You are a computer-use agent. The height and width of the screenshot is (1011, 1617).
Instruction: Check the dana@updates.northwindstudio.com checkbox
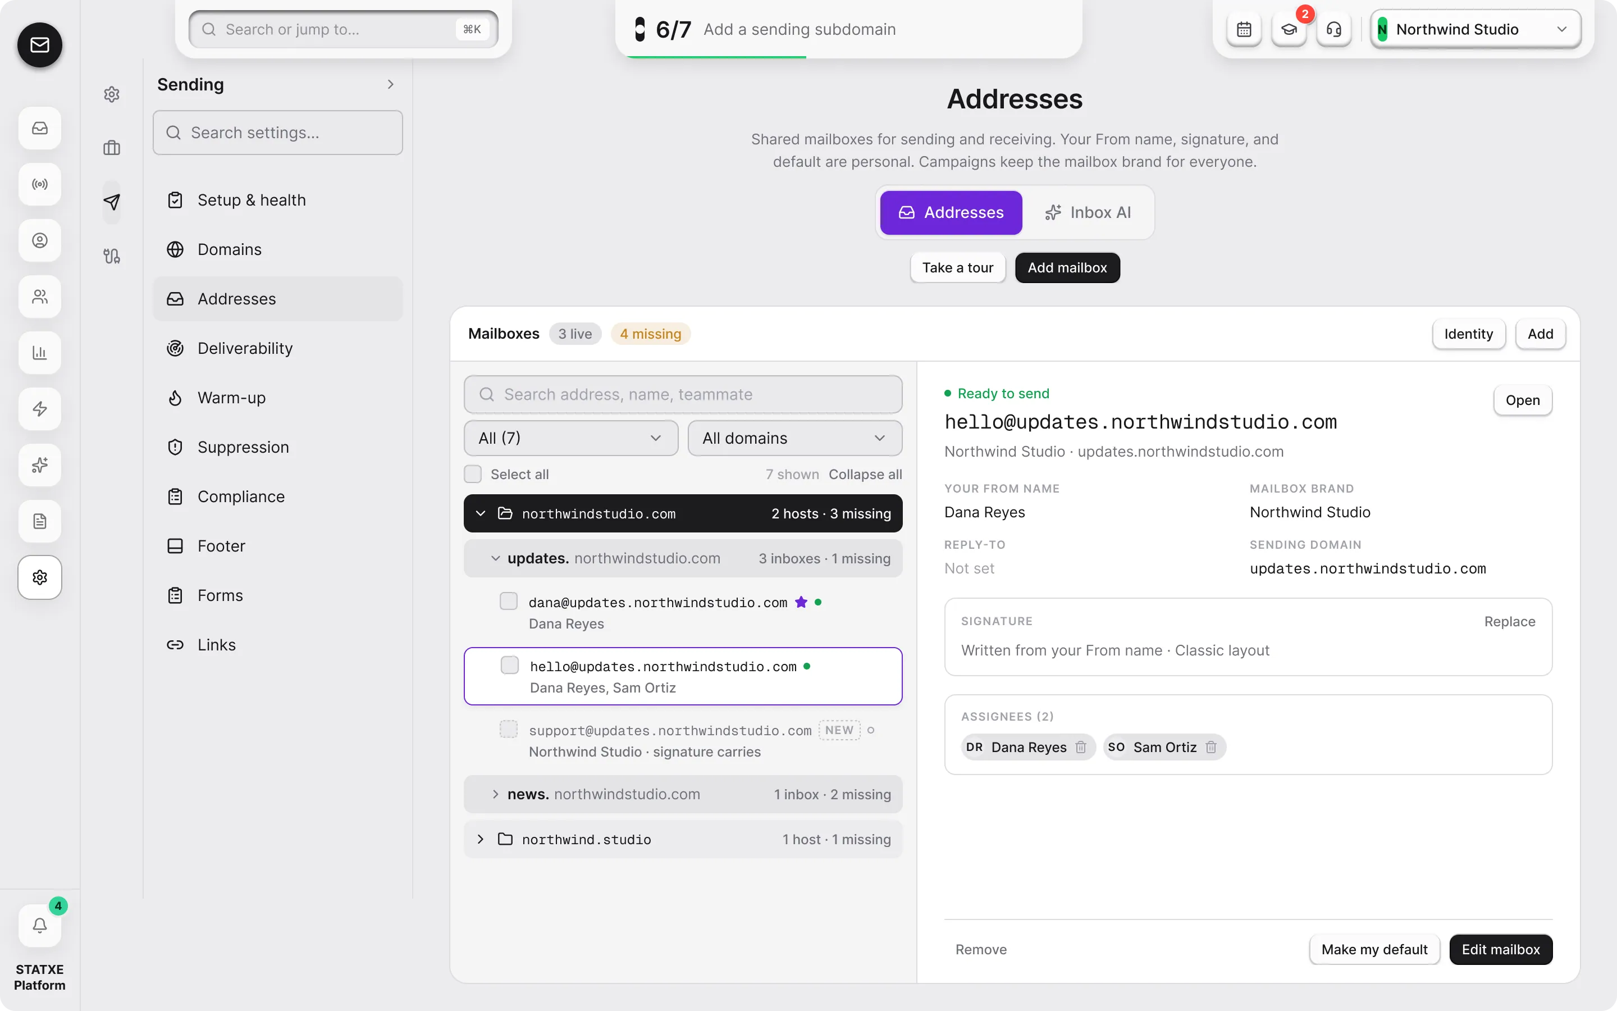(509, 601)
